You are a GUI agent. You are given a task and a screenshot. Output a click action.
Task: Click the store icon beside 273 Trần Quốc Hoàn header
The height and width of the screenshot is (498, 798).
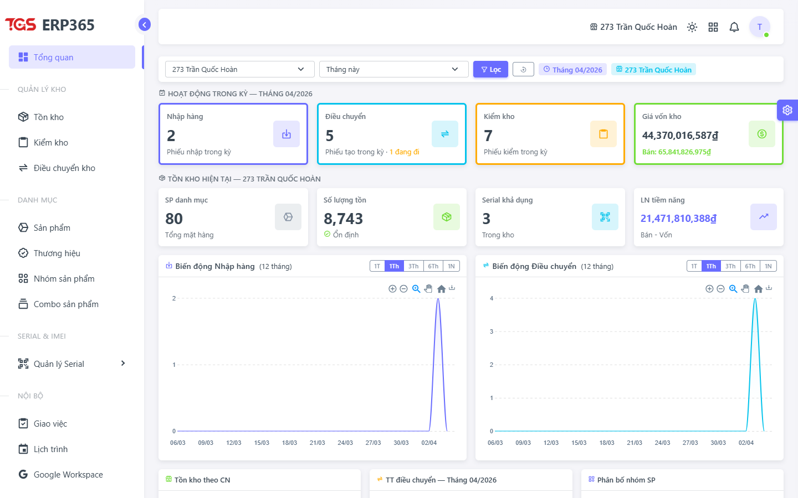point(594,27)
